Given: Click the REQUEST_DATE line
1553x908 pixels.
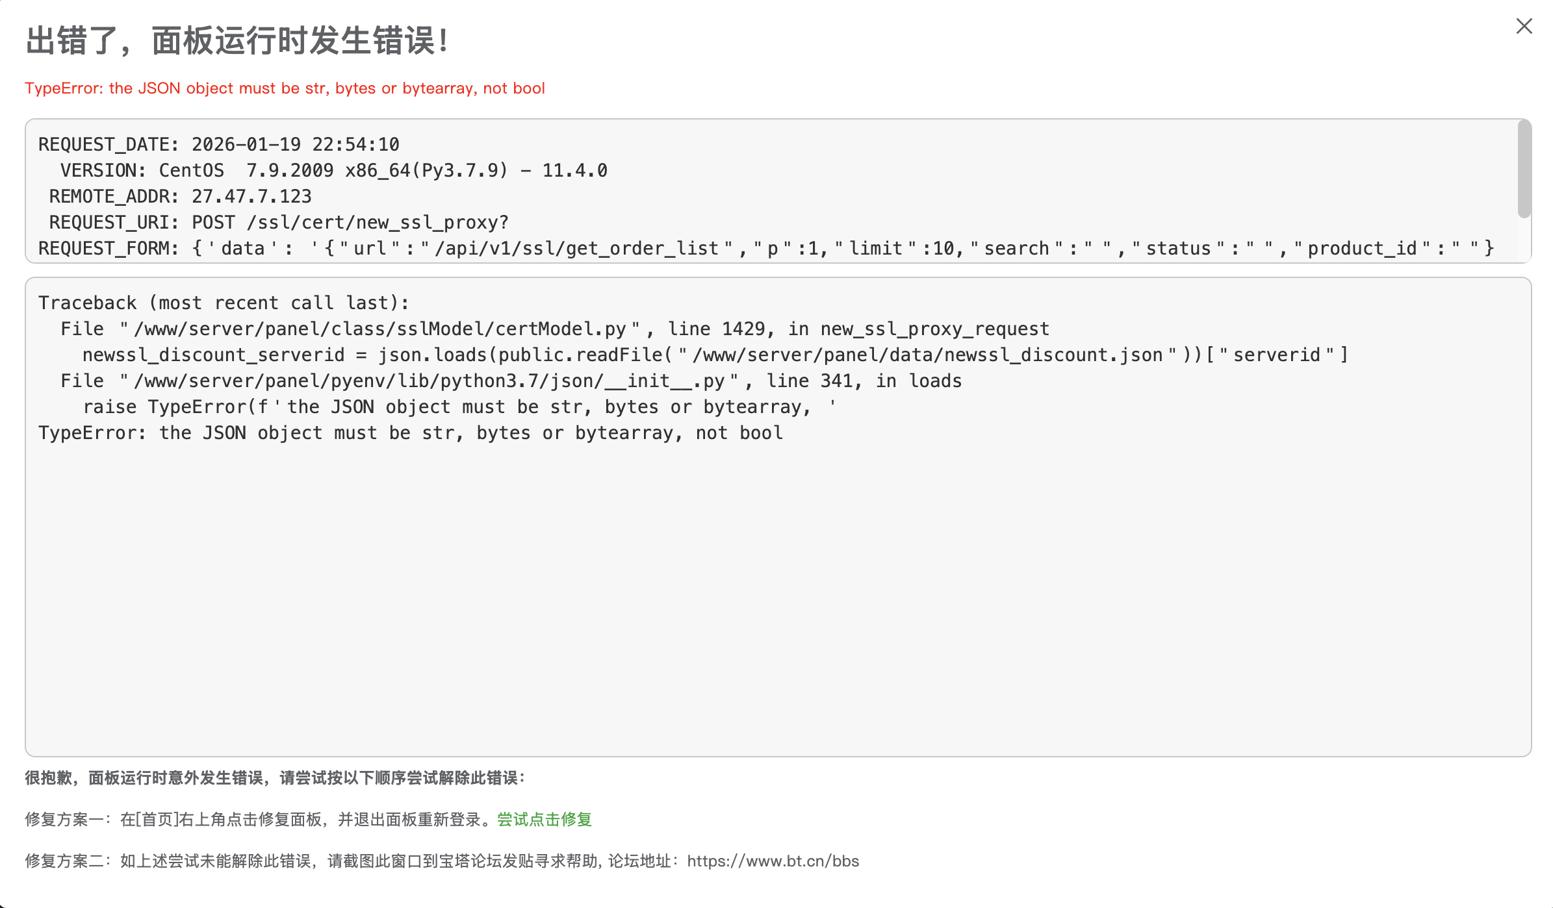Looking at the screenshot, I should [219, 144].
